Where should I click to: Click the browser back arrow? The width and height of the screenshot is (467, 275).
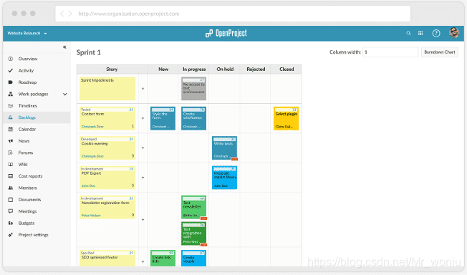[x=62, y=14]
